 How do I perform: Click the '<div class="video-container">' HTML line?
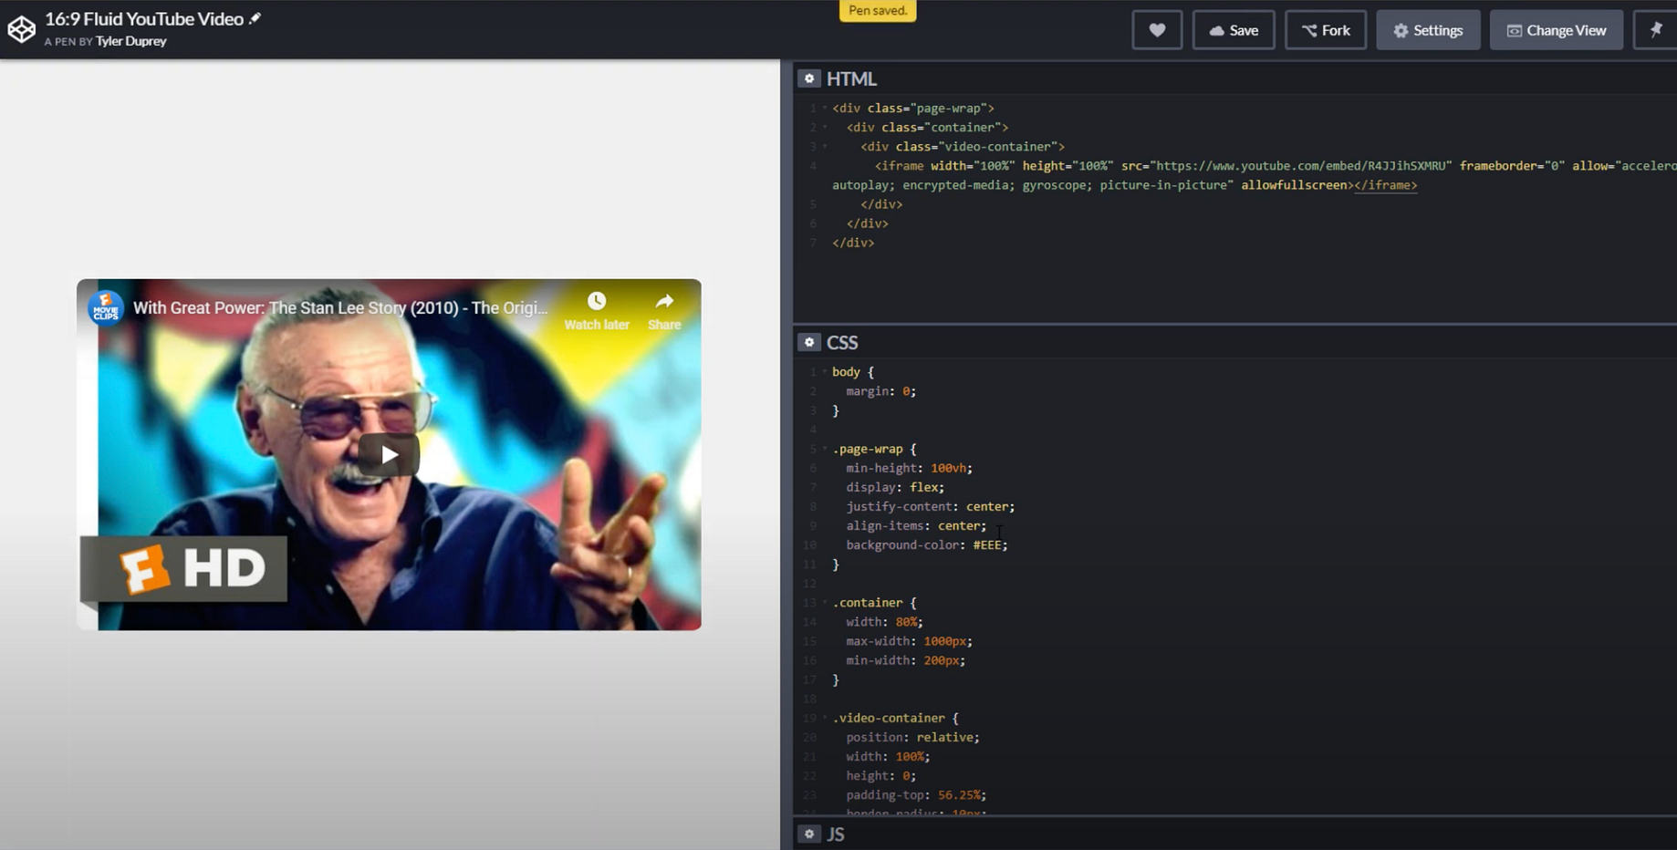[x=963, y=146]
